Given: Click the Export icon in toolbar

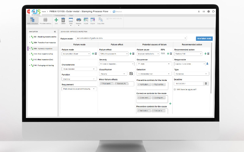Looking at the screenshot, I should [x=93, y=20].
